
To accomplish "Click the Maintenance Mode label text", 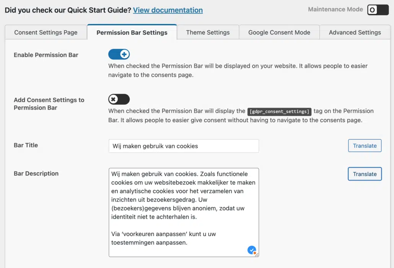I will click(335, 9).
